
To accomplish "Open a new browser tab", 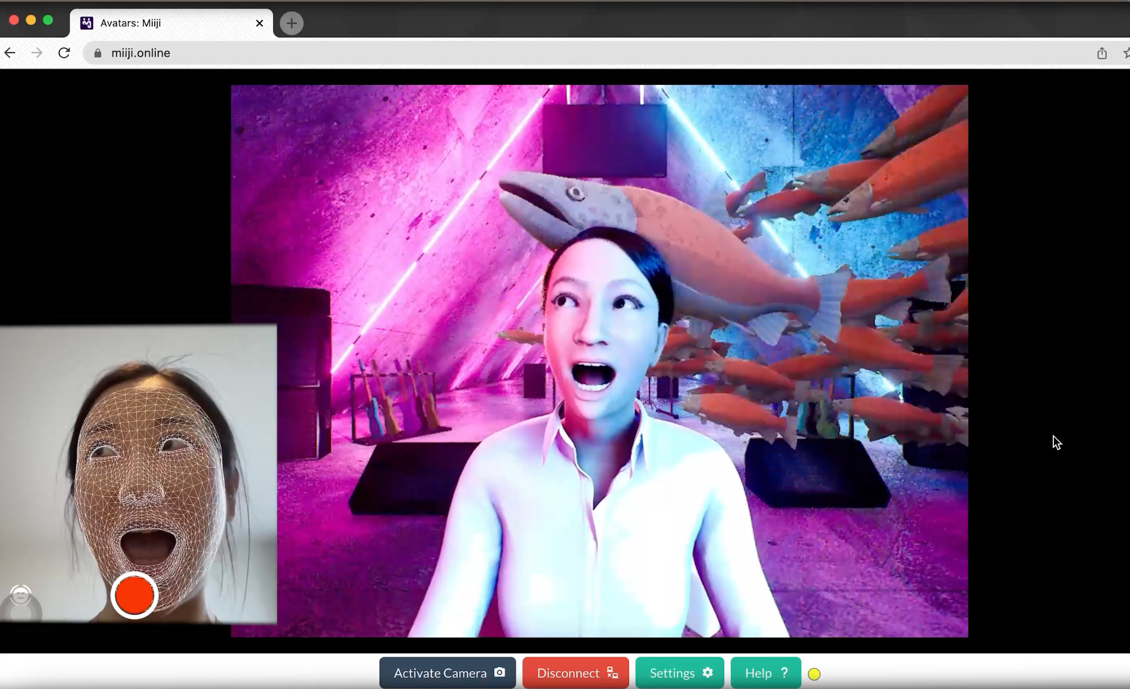I will (291, 23).
